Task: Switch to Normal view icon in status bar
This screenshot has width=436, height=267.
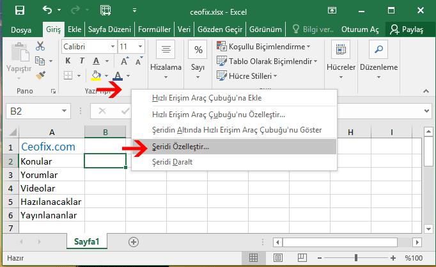Action: coord(253,258)
